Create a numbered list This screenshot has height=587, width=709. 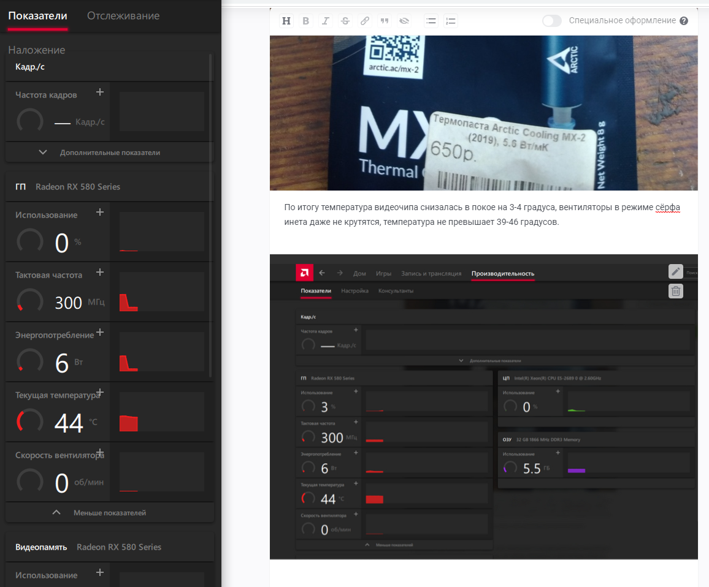451,21
